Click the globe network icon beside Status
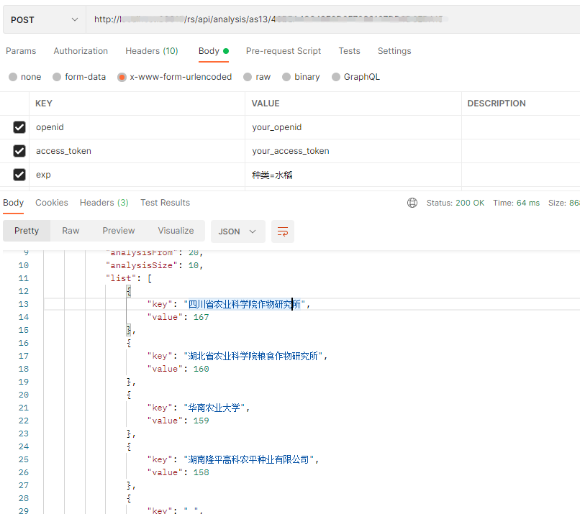The width and height of the screenshot is (580, 514). (412, 203)
